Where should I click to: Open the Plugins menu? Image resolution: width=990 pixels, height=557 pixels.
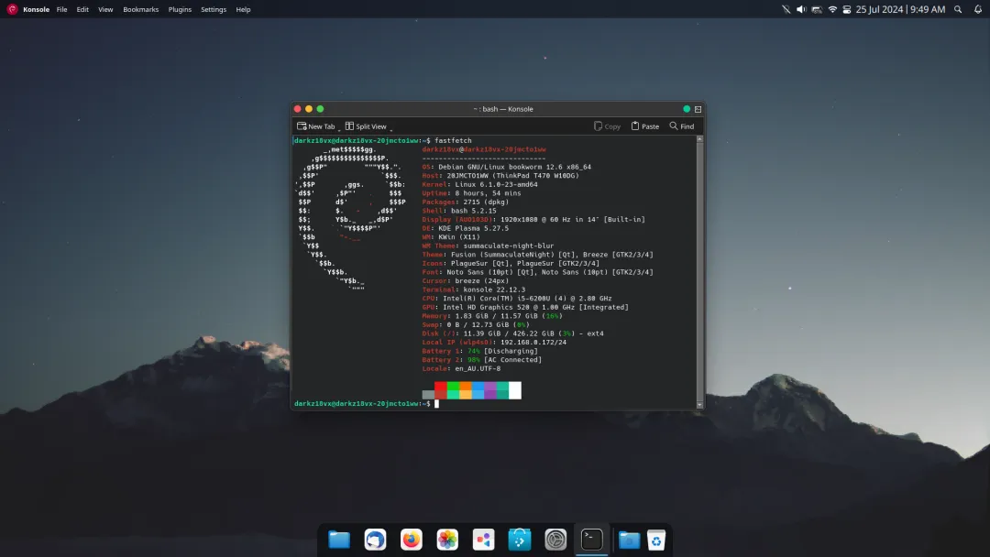[180, 9]
